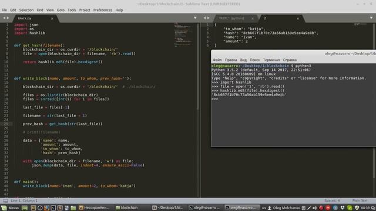Open terminal Вид menu

tap(243, 60)
